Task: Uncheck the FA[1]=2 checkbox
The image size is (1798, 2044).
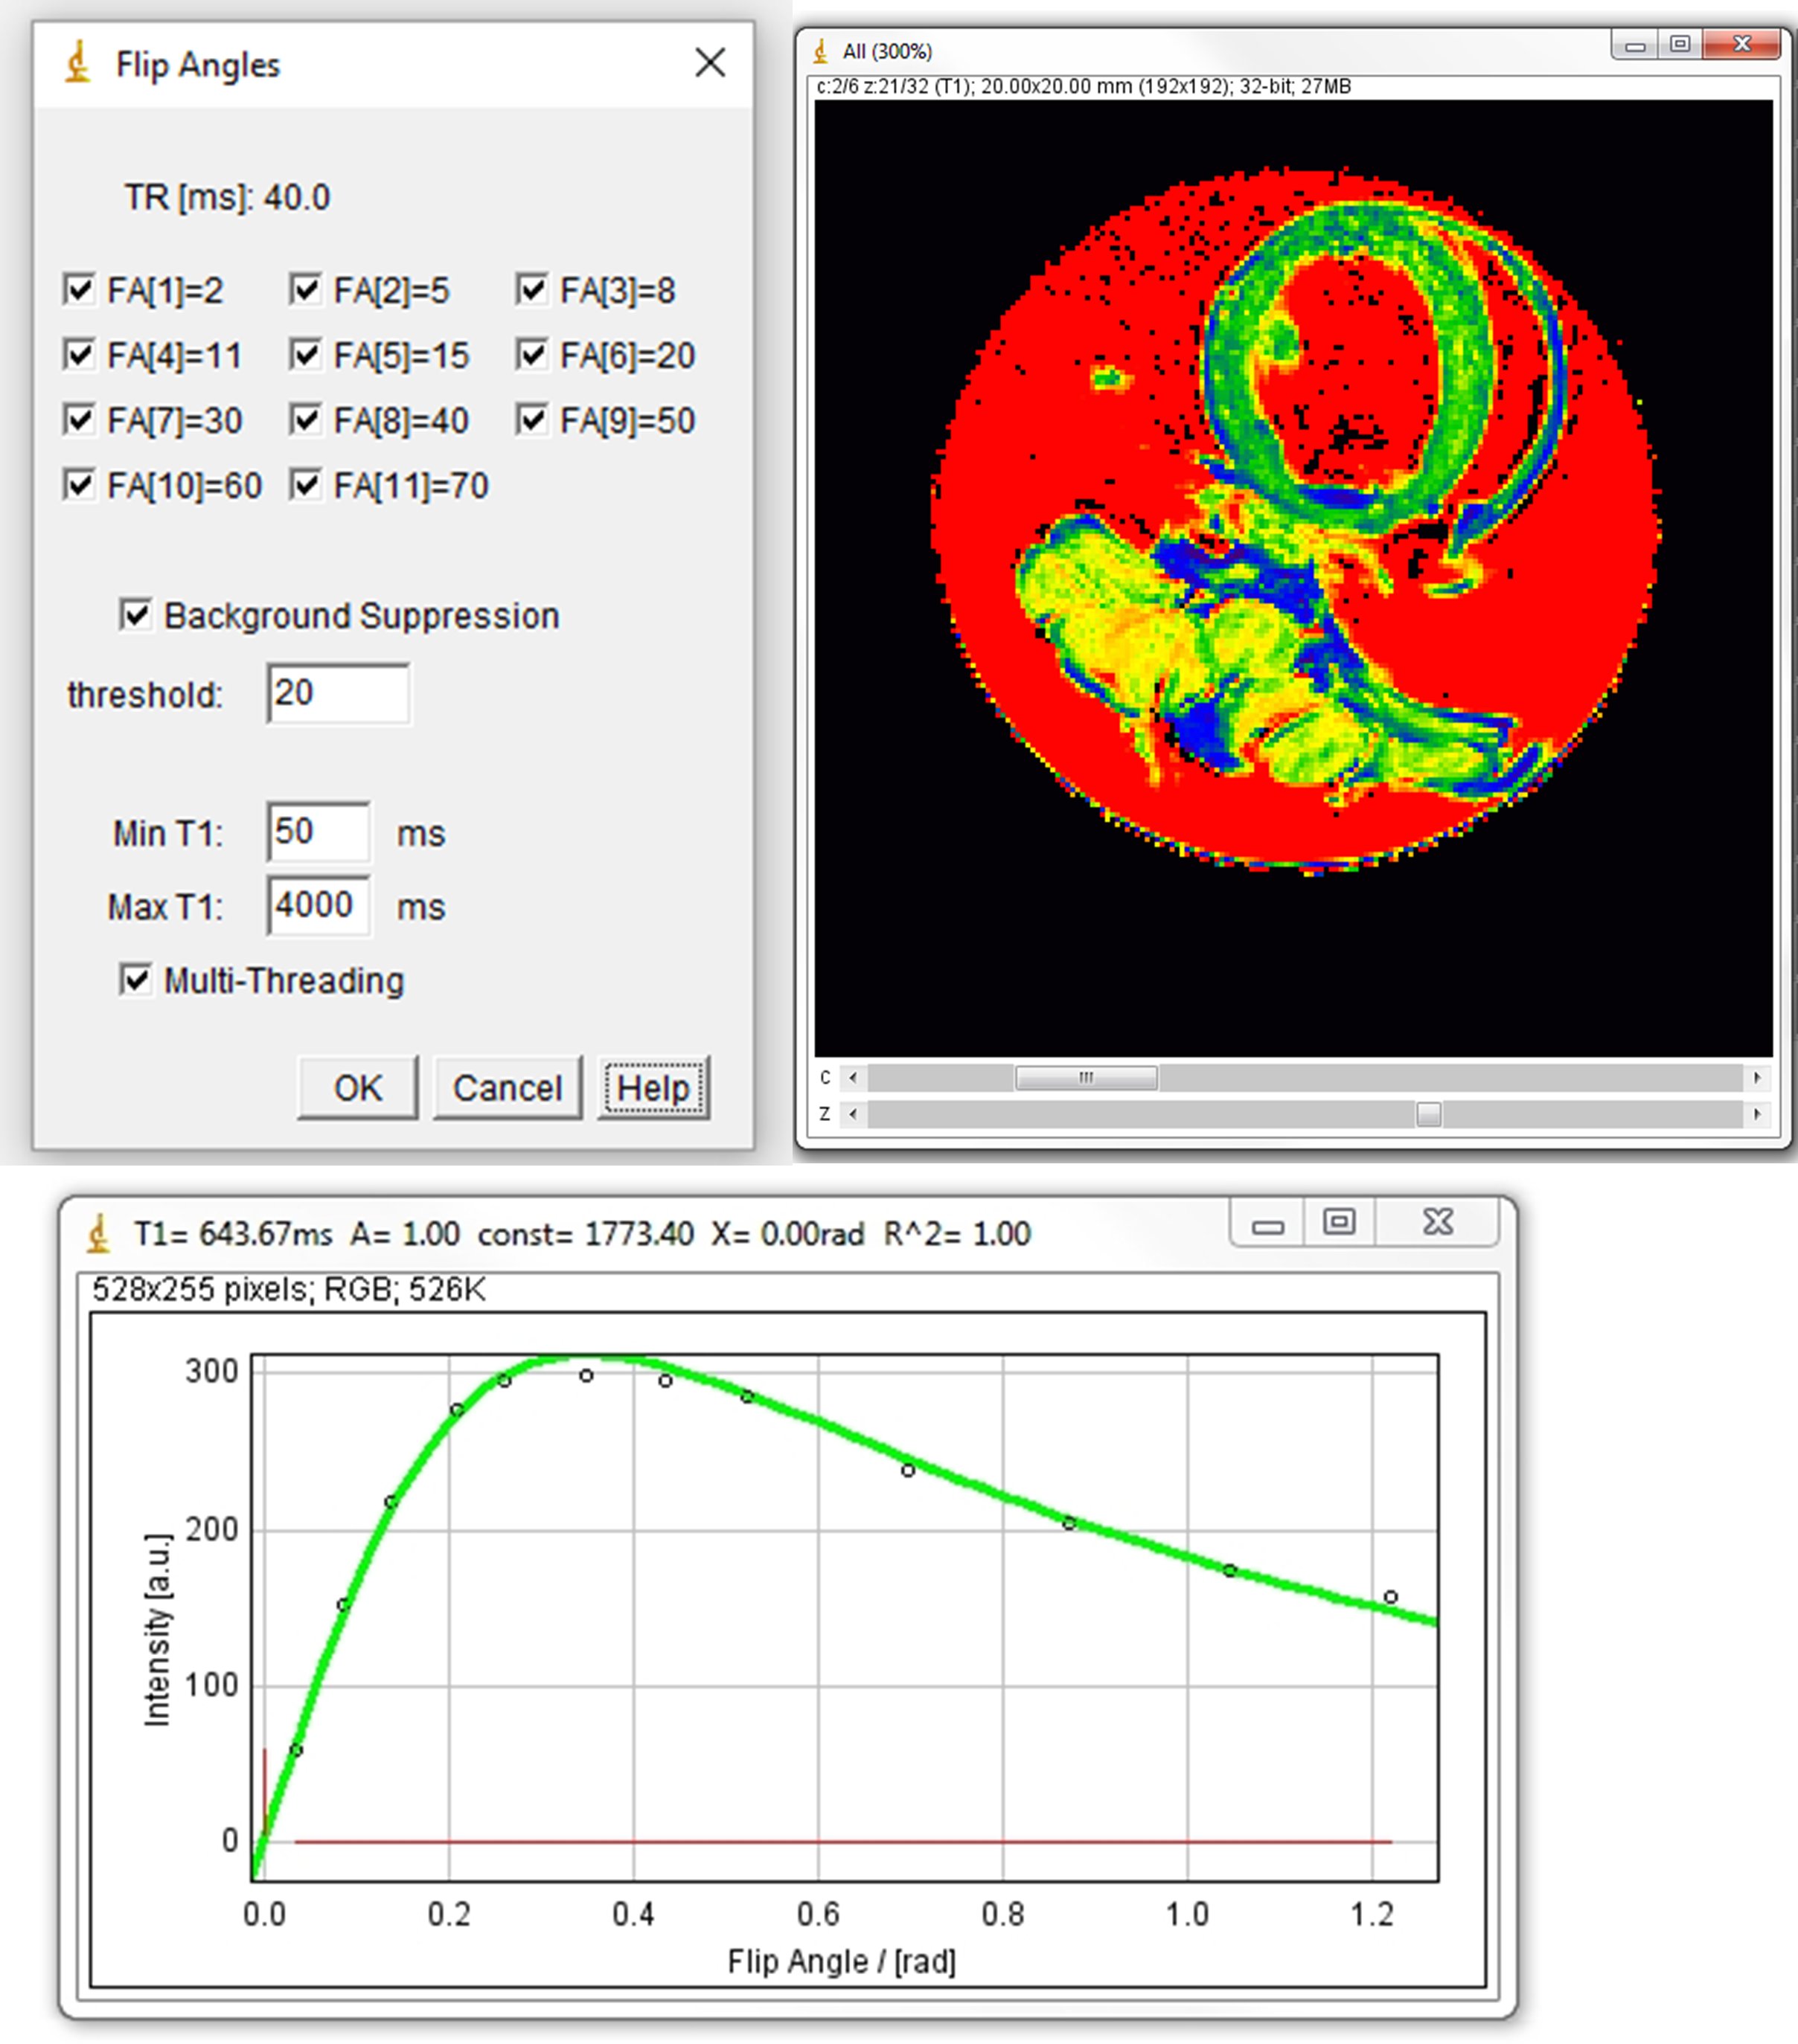Action: pos(79,290)
